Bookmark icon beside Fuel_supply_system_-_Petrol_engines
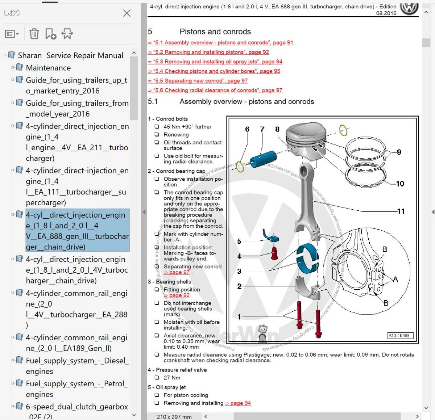 pyautogui.click(x=20, y=383)
